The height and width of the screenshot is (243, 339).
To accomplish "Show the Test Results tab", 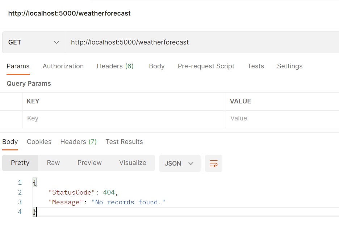I will 124,142.
